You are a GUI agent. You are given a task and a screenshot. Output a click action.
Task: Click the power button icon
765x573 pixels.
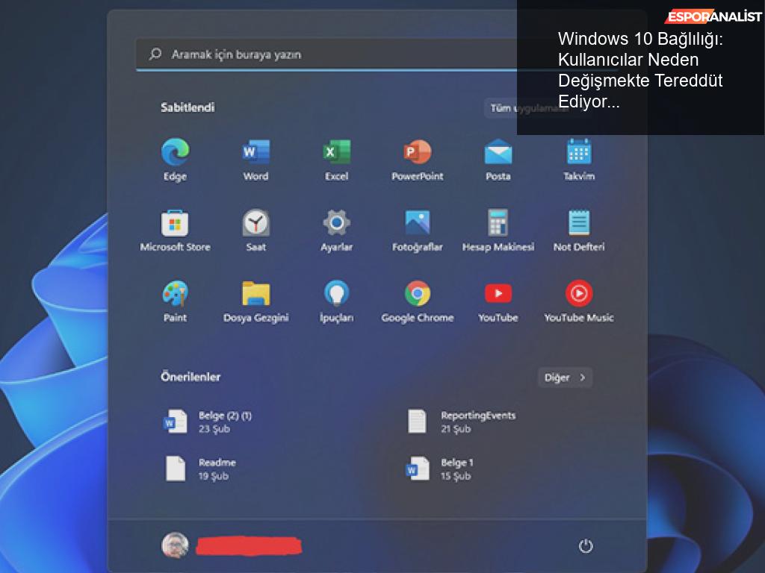click(586, 546)
